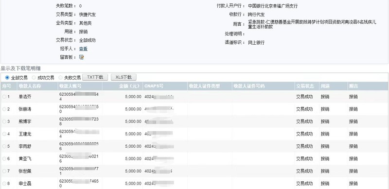Click payee name 张赫涛
This screenshot has height=189, width=389.
[x=25, y=109]
